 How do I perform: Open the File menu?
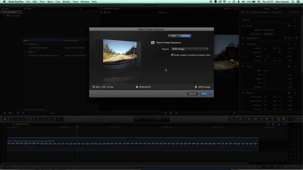tap(28, 1)
